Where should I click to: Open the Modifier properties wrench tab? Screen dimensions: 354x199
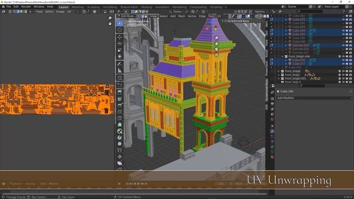click(272, 132)
